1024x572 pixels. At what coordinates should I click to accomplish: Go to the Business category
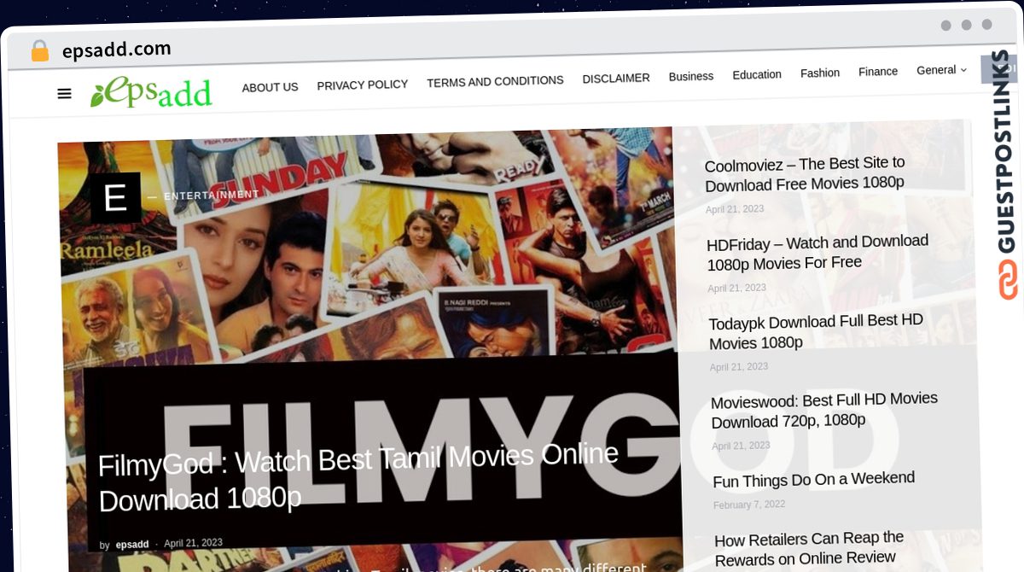click(x=691, y=76)
